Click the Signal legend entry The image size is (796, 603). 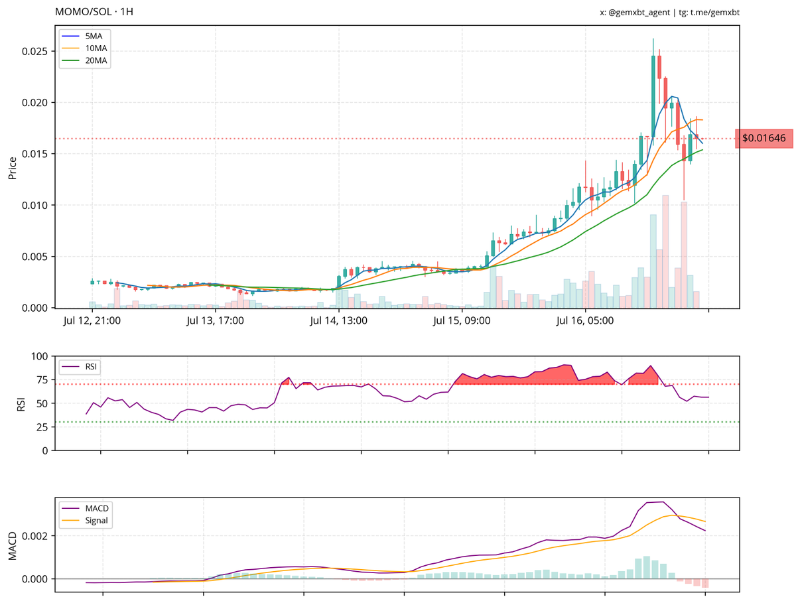click(x=84, y=521)
